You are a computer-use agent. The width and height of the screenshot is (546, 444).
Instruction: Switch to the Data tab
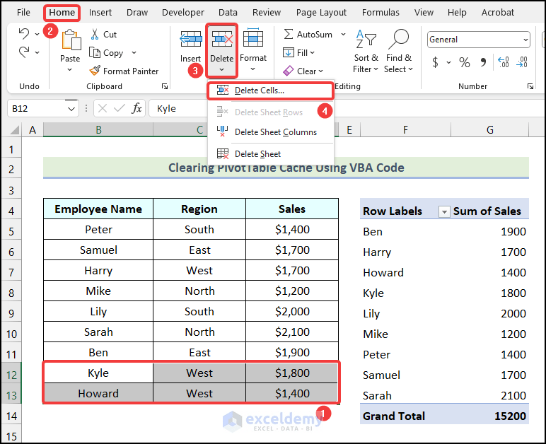click(228, 13)
